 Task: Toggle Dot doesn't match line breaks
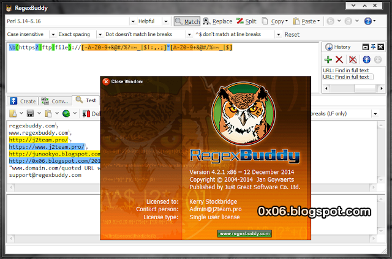(139, 34)
